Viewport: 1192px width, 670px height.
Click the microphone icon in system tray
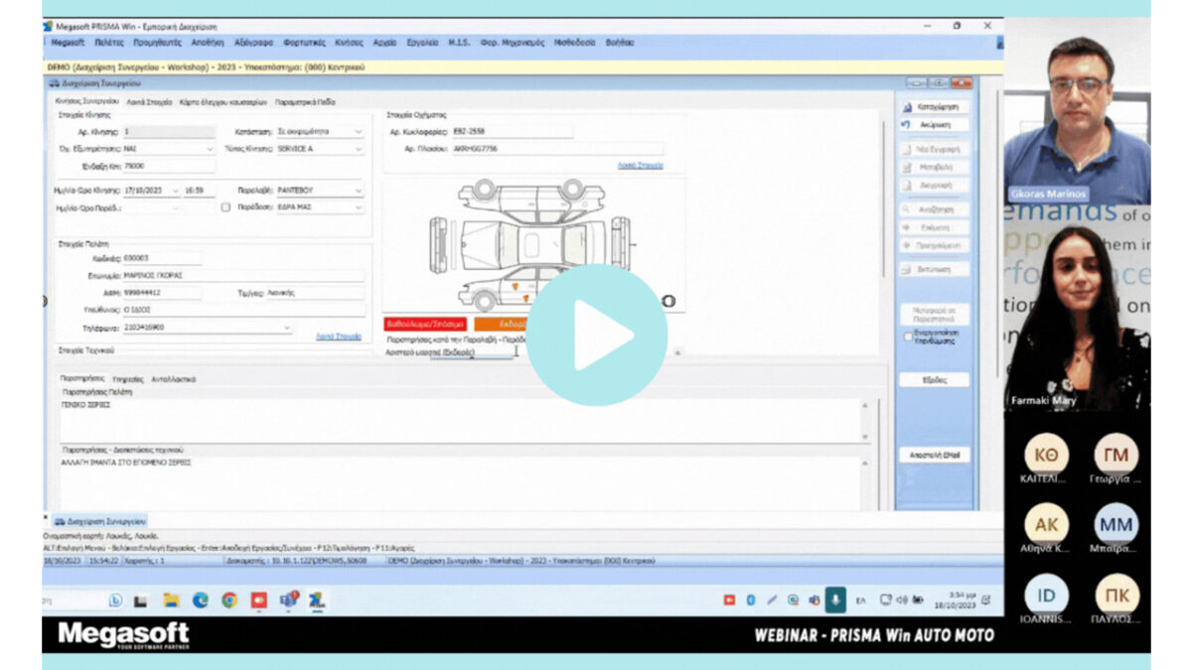coord(836,600)
